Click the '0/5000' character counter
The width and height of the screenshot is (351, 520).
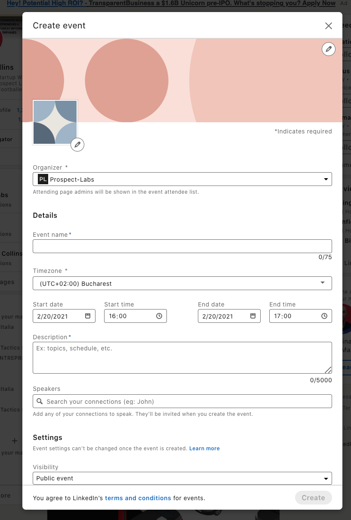point(321,380)
